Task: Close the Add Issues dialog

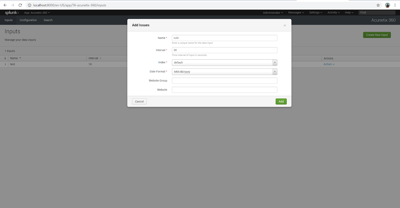Action: (x=285, y=25)
